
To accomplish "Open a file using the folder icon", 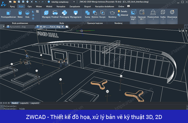I will pyautogui.click(x=15, y=2).
